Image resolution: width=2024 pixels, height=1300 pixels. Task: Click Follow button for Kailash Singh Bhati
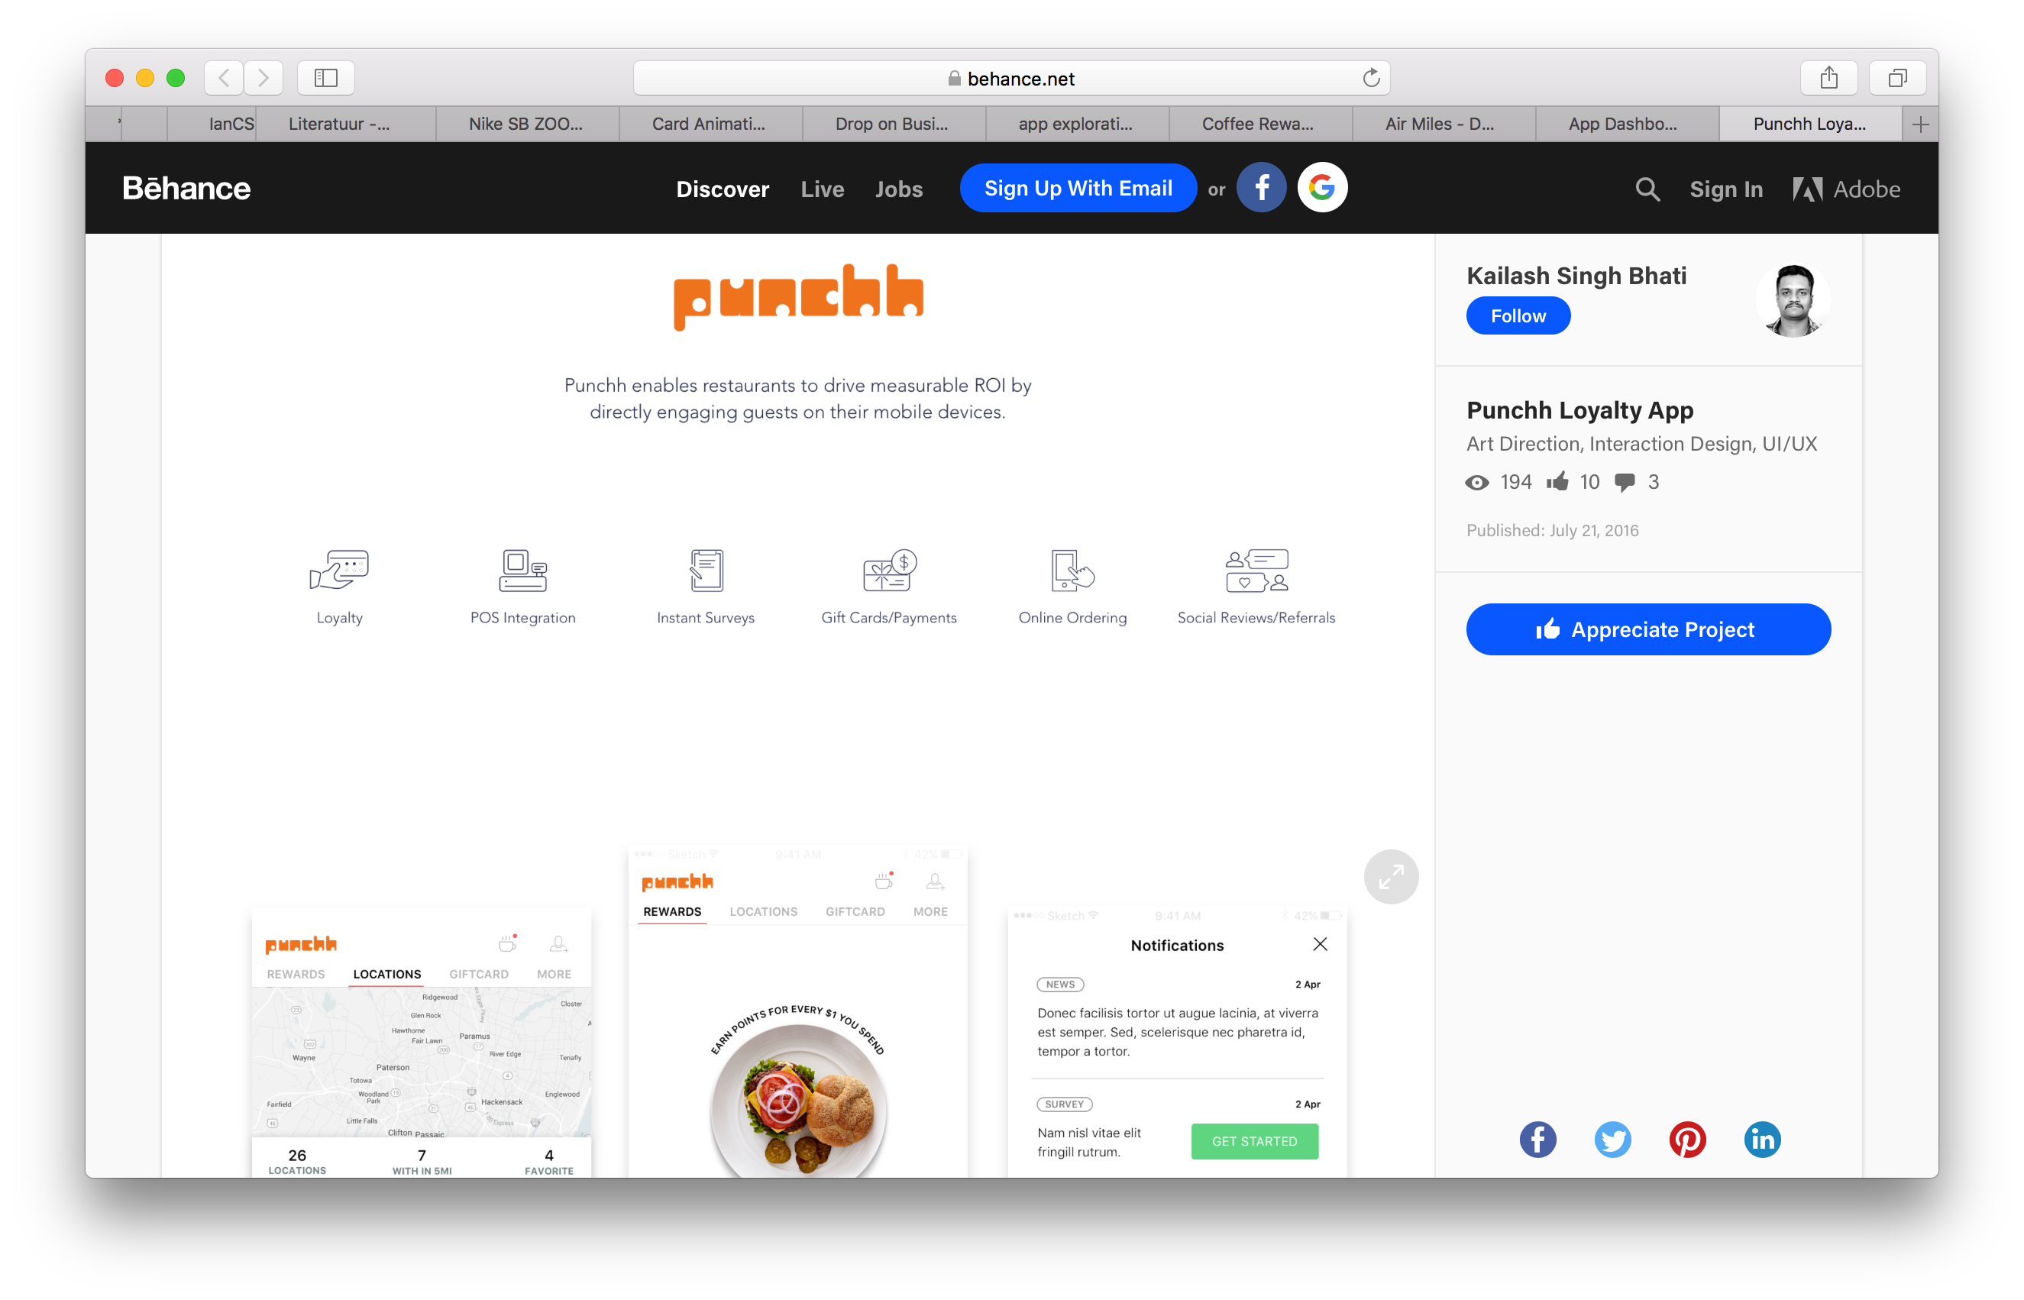click(1517, 314)
